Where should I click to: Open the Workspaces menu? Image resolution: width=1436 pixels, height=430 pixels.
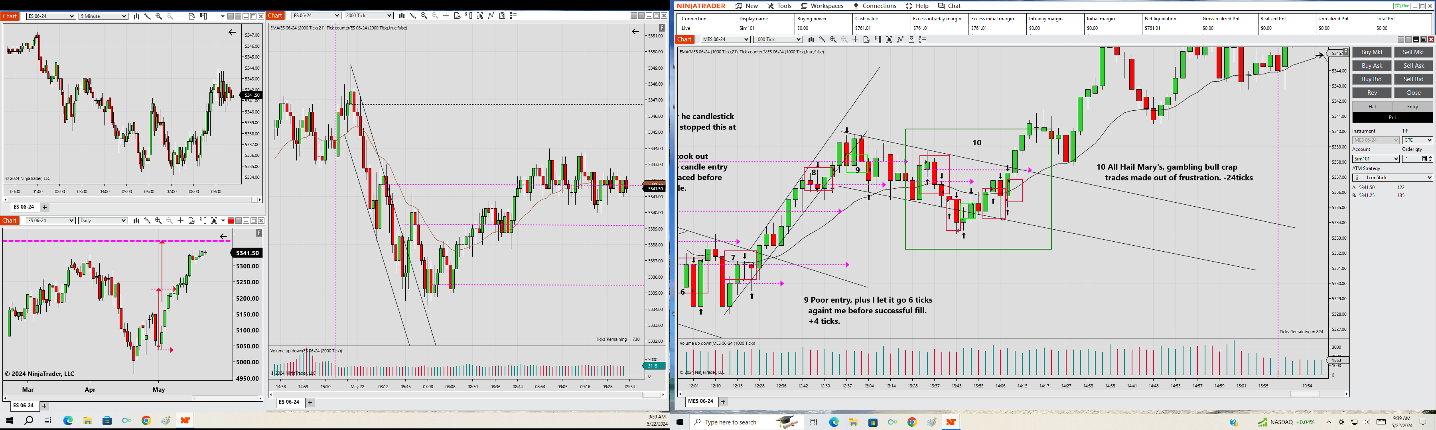(x=822, y=6)
